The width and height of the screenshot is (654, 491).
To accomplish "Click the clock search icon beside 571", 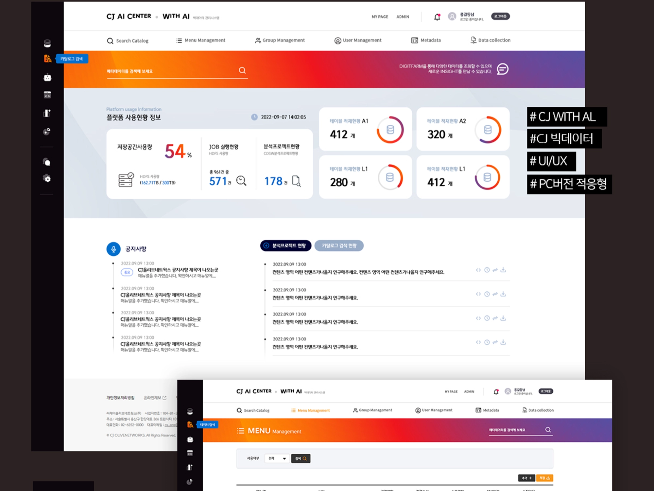I will [241, 181].
